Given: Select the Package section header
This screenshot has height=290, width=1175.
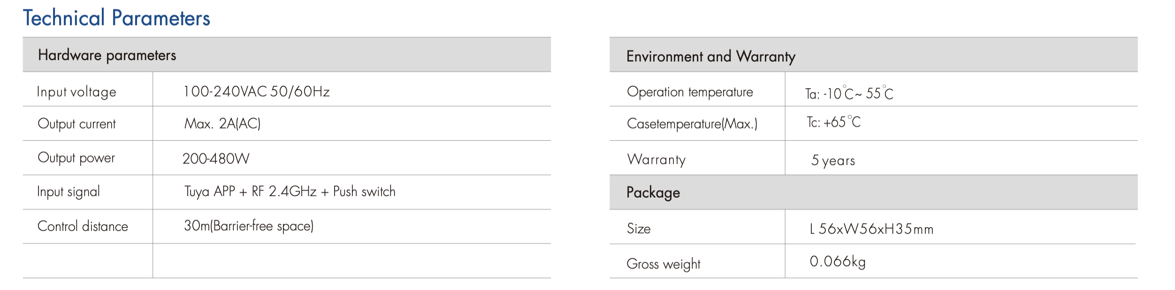Looking at the screenshot, I should coord(653,192).
